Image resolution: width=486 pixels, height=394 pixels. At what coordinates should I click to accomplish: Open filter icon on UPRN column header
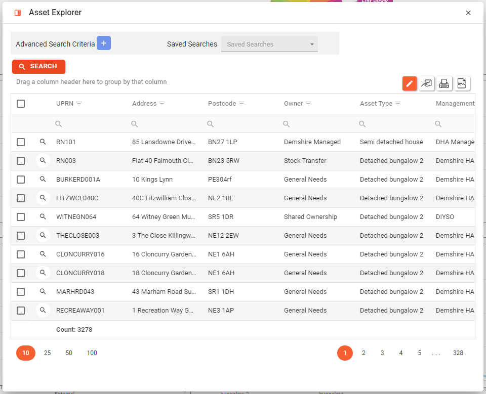pos(79,104)
